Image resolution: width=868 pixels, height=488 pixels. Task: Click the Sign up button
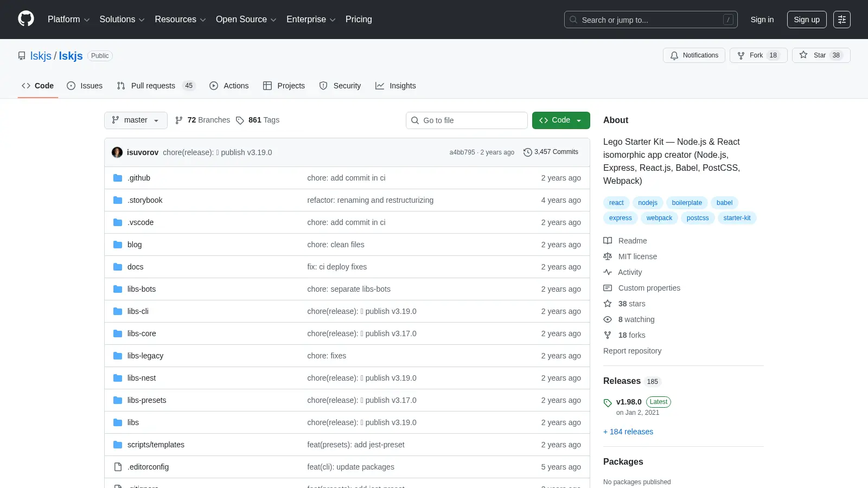pos(807,20)
